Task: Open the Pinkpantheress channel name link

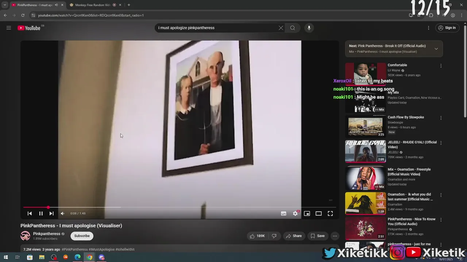Action: [x=47, y=234]
